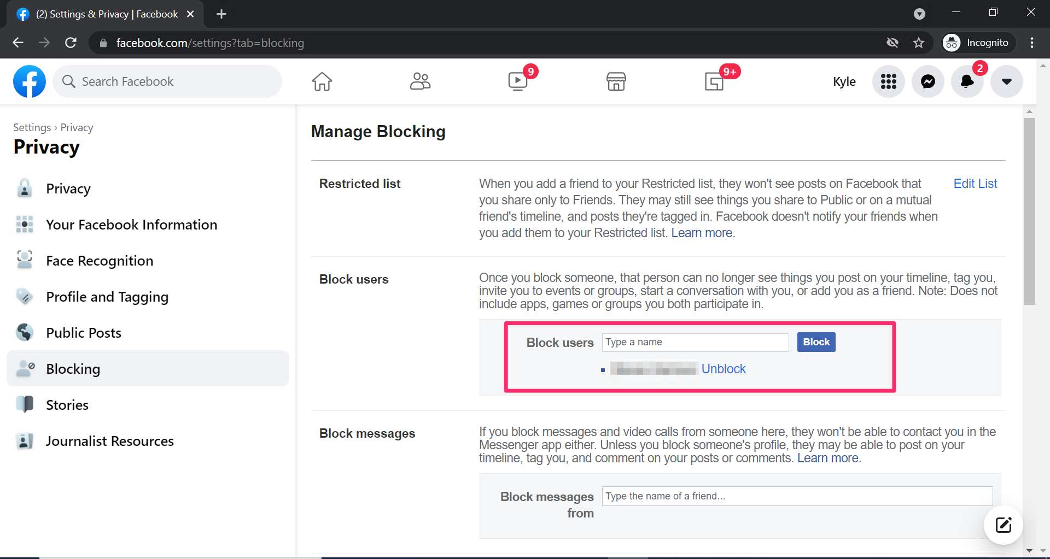Open the notifications bell icon

(967, 81)
